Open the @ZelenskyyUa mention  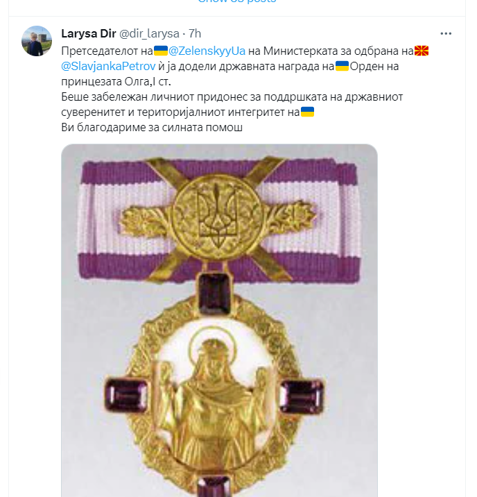tap(207, 51)
